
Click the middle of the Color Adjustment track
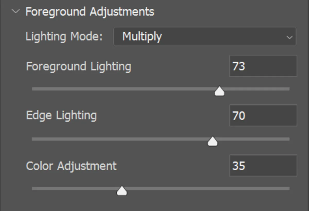[x=161, y=189]
